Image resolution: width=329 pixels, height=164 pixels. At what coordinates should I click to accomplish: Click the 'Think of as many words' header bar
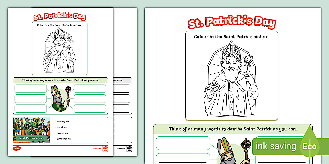pyautogui.click(x=231, y=129)
